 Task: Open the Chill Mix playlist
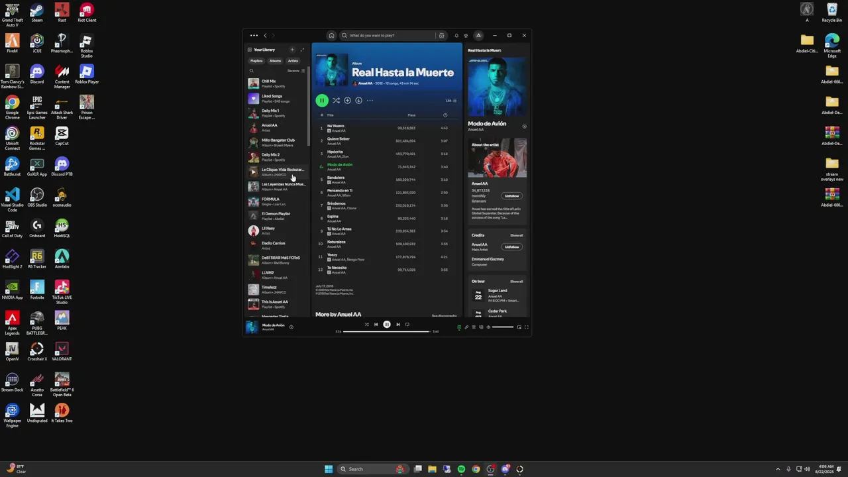point(276,83)
